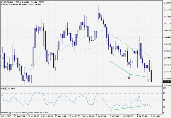Click the 6 Jul 00:00 time label

(128, 116)
